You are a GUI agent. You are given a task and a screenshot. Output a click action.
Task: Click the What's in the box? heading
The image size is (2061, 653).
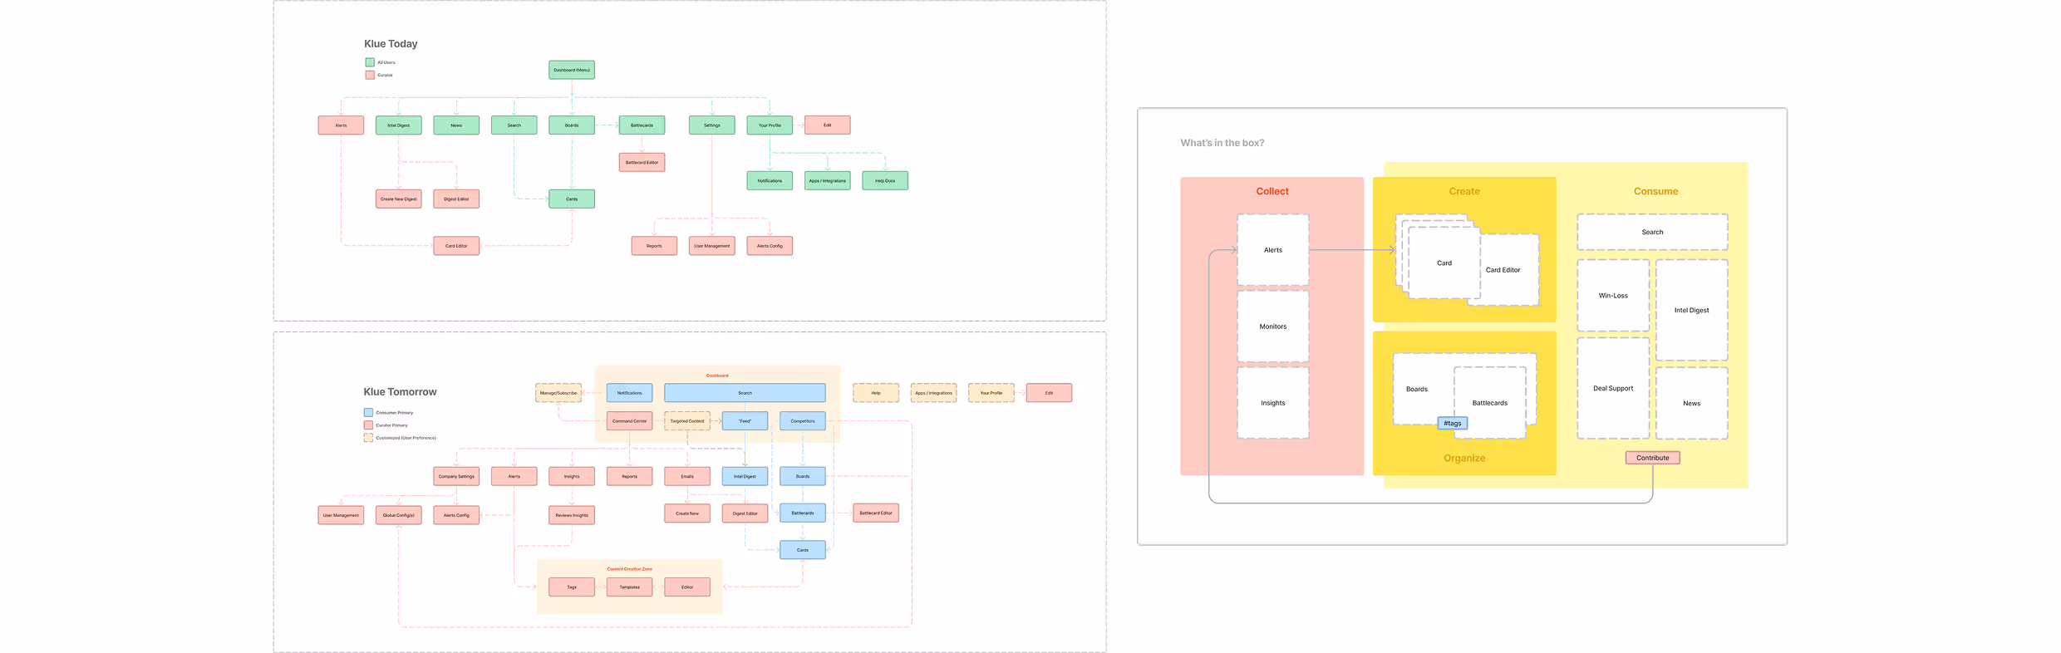1222,143
